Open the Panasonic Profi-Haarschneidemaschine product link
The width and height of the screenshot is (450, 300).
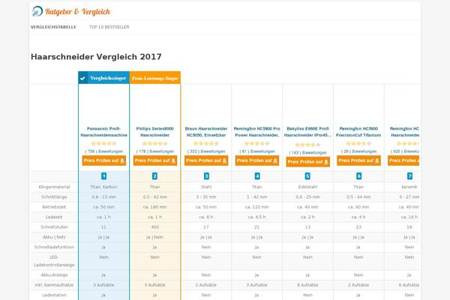point(104,132)
